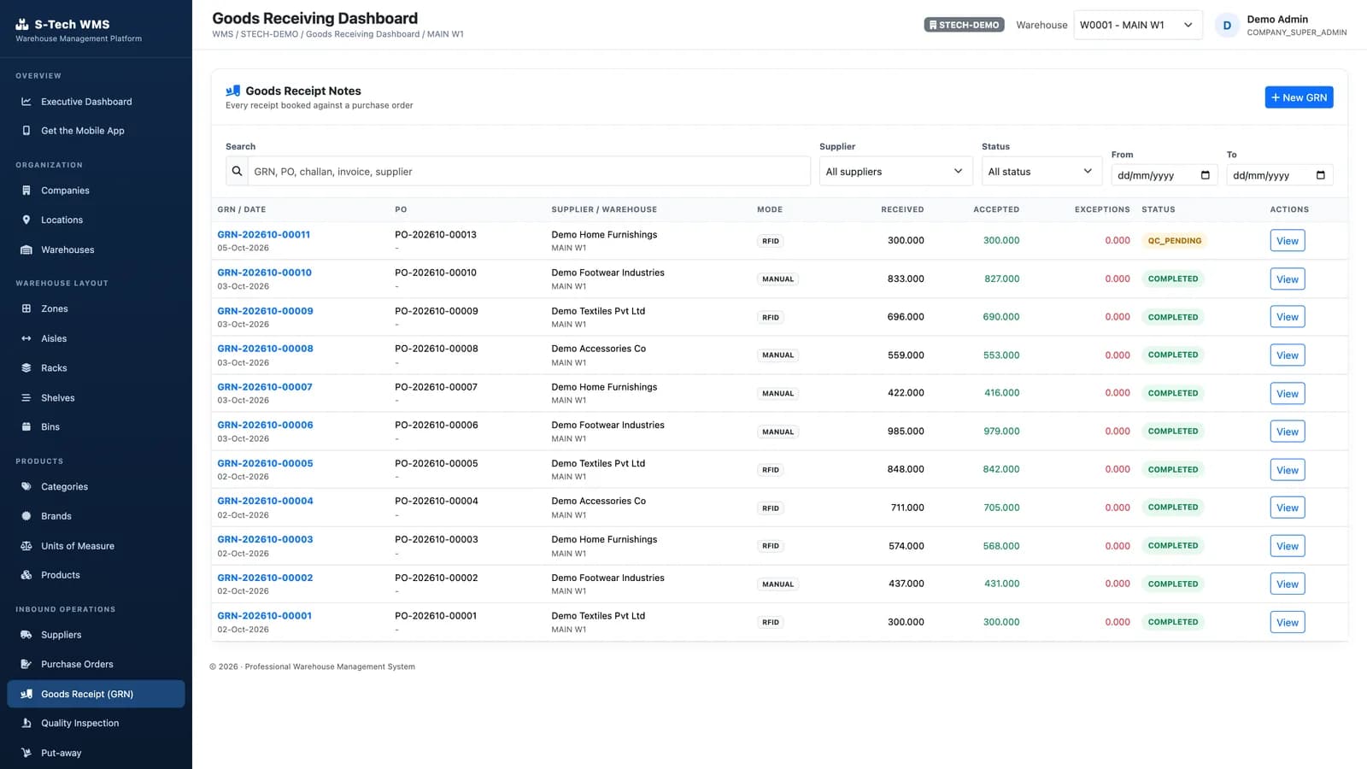Screen dimensions: 1367x769
Task: Click the Shelves lines icon
Action: [26, 397]
